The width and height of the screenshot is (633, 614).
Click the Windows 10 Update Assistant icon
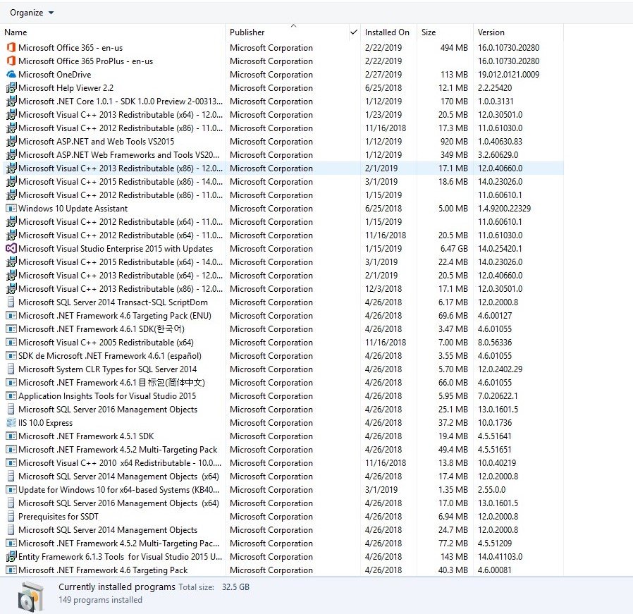11,208
